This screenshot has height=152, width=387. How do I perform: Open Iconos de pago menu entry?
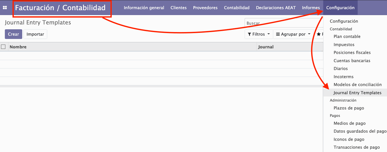(349, 139)
